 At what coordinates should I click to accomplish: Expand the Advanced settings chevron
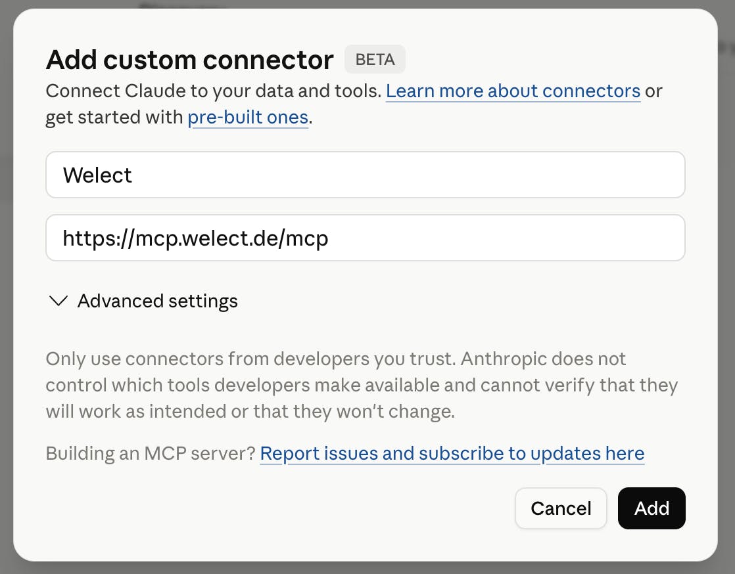[x=59, y=301]
